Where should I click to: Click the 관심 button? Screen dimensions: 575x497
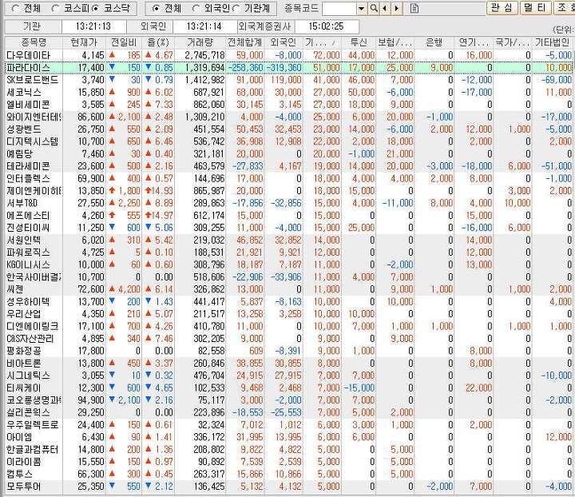pos(502,8)
